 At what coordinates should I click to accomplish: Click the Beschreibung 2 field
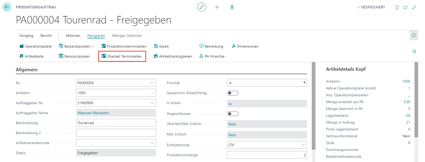(116, 133)
